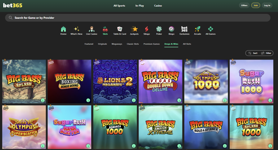Launch Big Bass Bonanza 1000 tile
278x150 pixels.
tap(115, 127)
